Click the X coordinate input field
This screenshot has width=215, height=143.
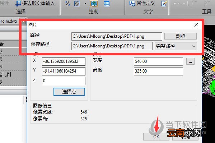[x=64, y=61]
